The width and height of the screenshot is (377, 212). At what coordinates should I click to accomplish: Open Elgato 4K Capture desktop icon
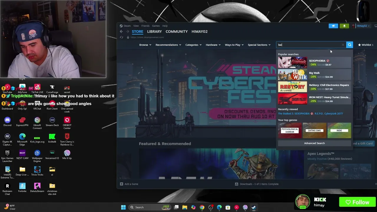(x=7, y=140)
